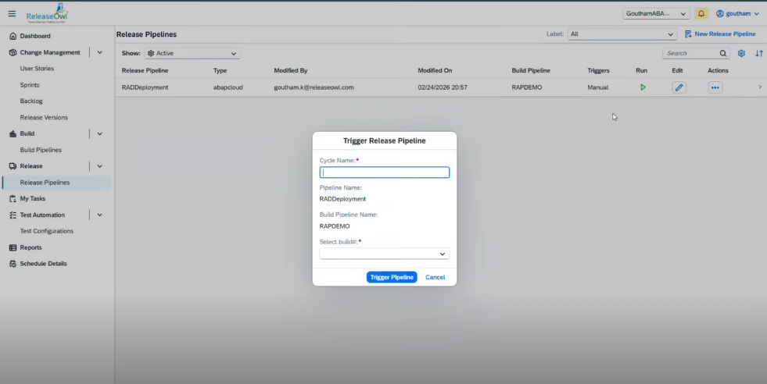The image size is (767, 384).
Task: Click New Release Pipeline link
Action: coord(719,34)
